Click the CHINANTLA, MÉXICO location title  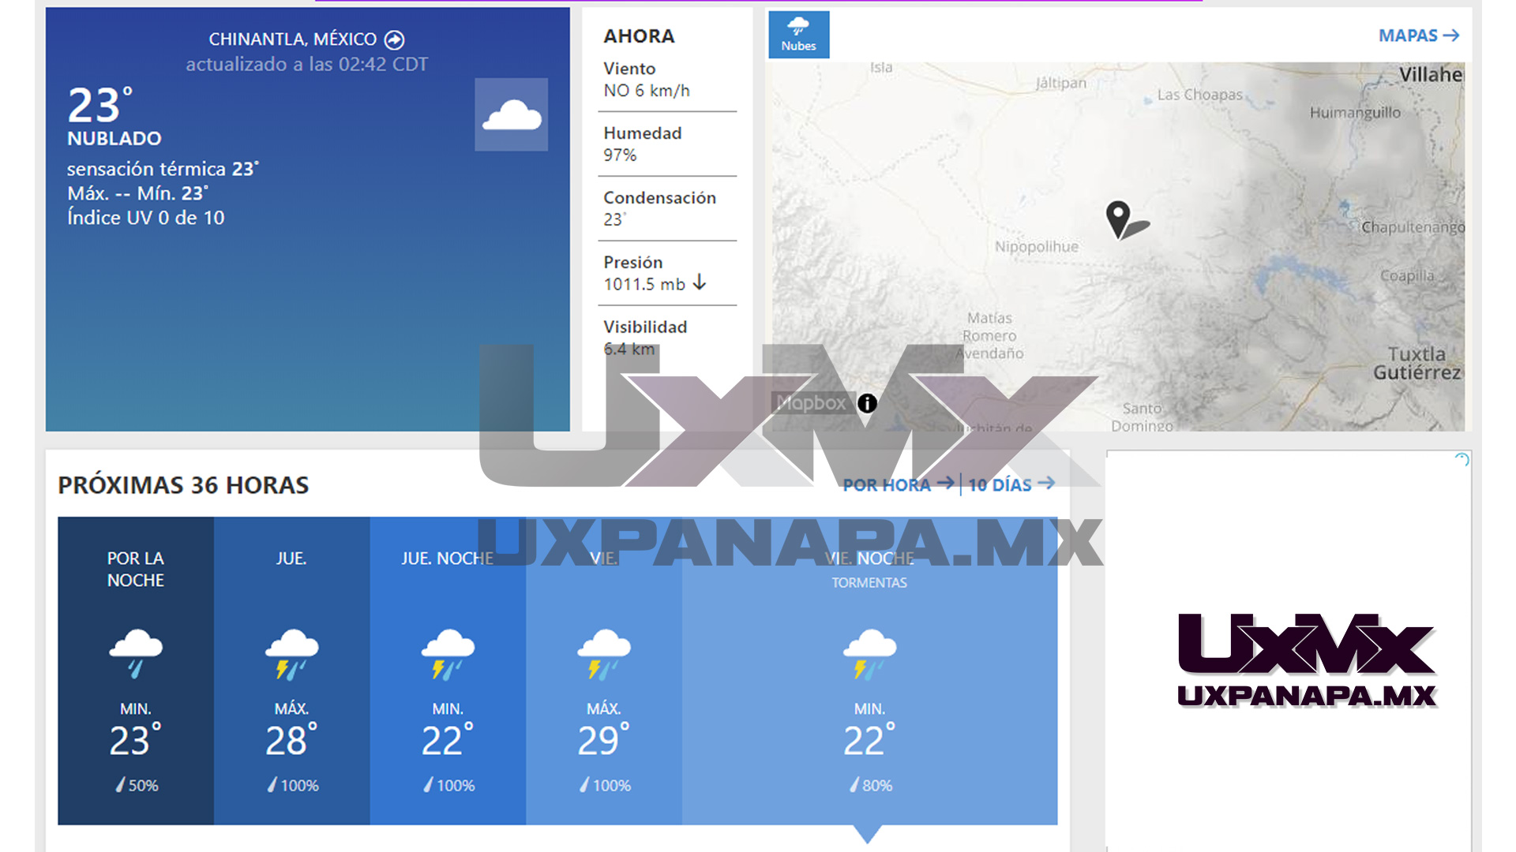click(x=292, y=39)
